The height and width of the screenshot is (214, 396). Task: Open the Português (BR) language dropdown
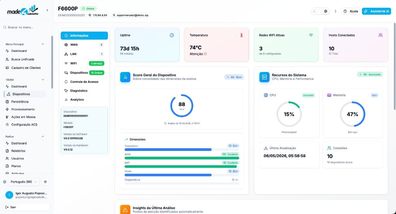(23, 181)
